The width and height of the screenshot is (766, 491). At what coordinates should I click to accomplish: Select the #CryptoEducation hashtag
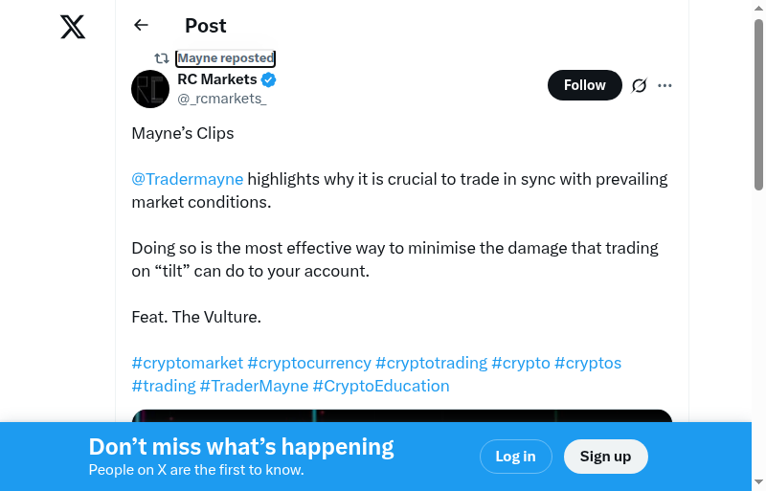tap(381, 386)
